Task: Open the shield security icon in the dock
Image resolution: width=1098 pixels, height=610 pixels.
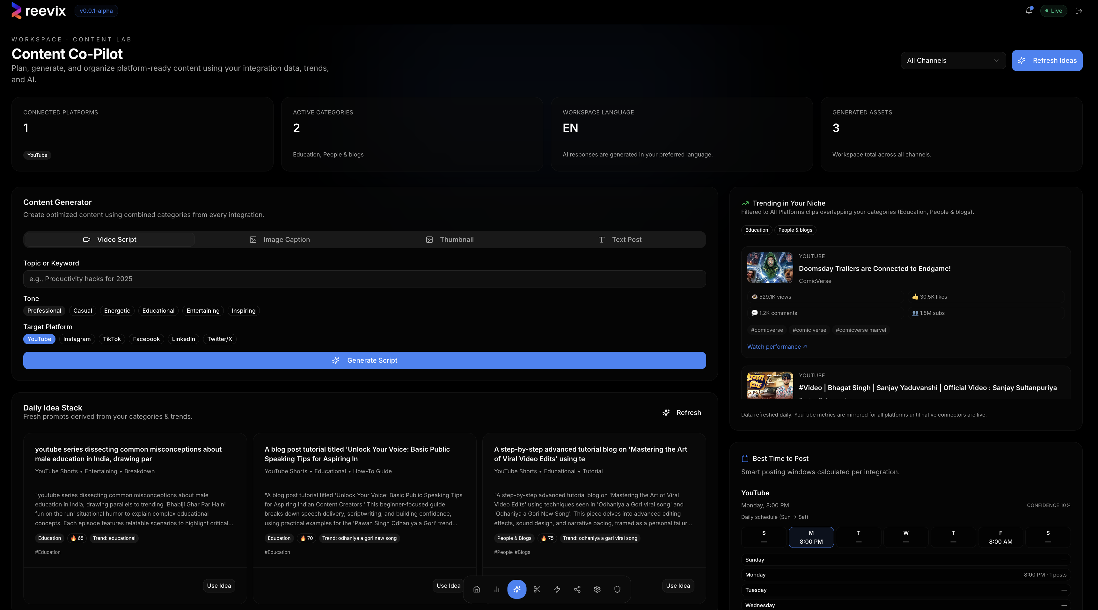Action: click(x=617, y=590)
